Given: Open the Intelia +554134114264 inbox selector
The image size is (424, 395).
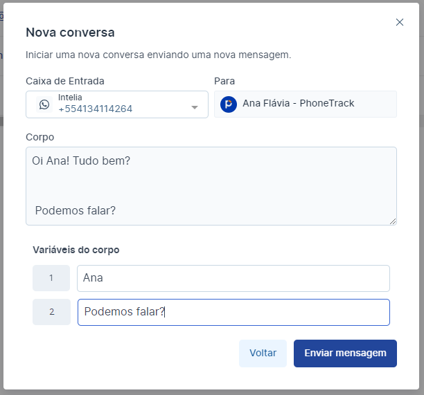Looking at the screenshot, I should pyautogui.click(x=116, y=104).
